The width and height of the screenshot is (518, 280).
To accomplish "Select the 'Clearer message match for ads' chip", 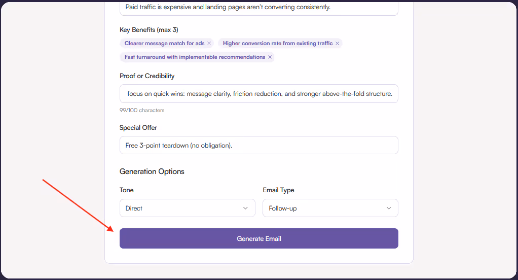I will tap(166, 43).
